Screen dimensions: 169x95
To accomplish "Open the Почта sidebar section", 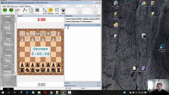I will (x=8, y=39).
